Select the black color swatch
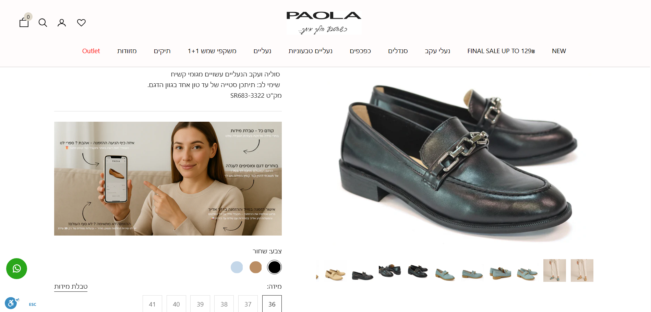This screenshot has width=651, height=312. pyautogui.click(x=274, y=267)
